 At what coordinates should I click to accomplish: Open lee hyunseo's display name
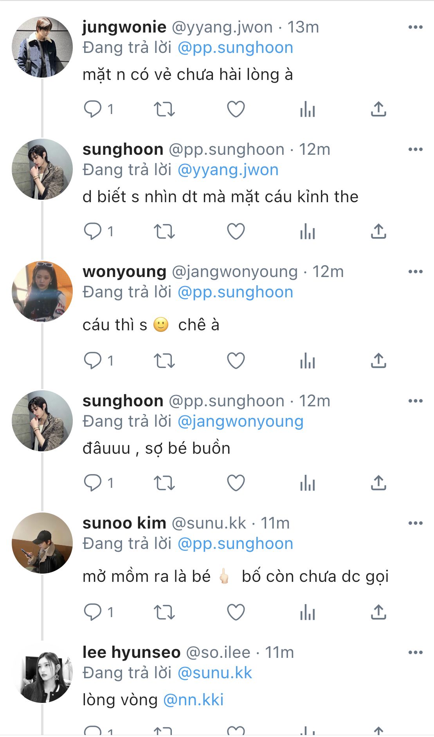tap(131, 653)
